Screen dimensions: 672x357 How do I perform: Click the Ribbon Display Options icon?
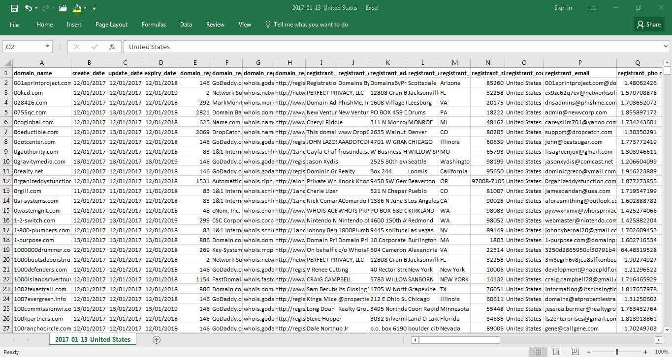click(x=593, y=8)
